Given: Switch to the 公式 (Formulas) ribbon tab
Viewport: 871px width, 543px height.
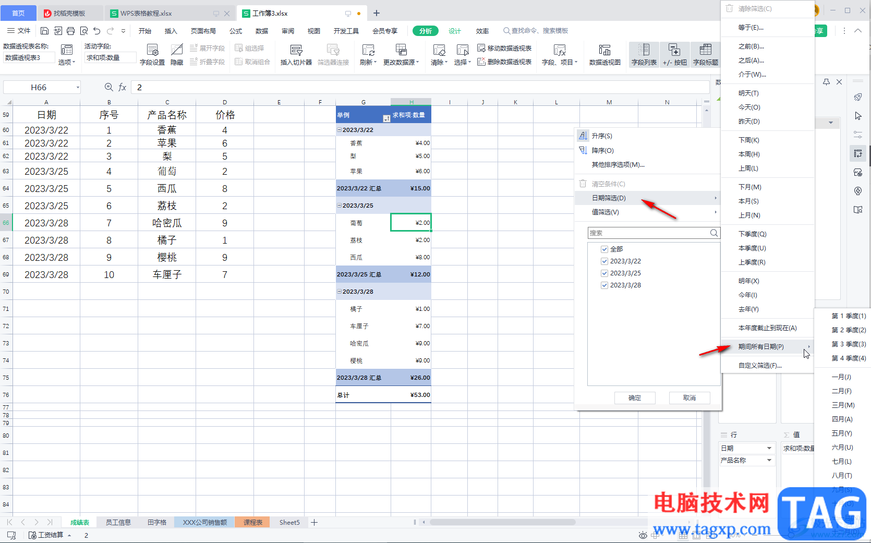Looking at the screenshot, I should coord(236,31).
